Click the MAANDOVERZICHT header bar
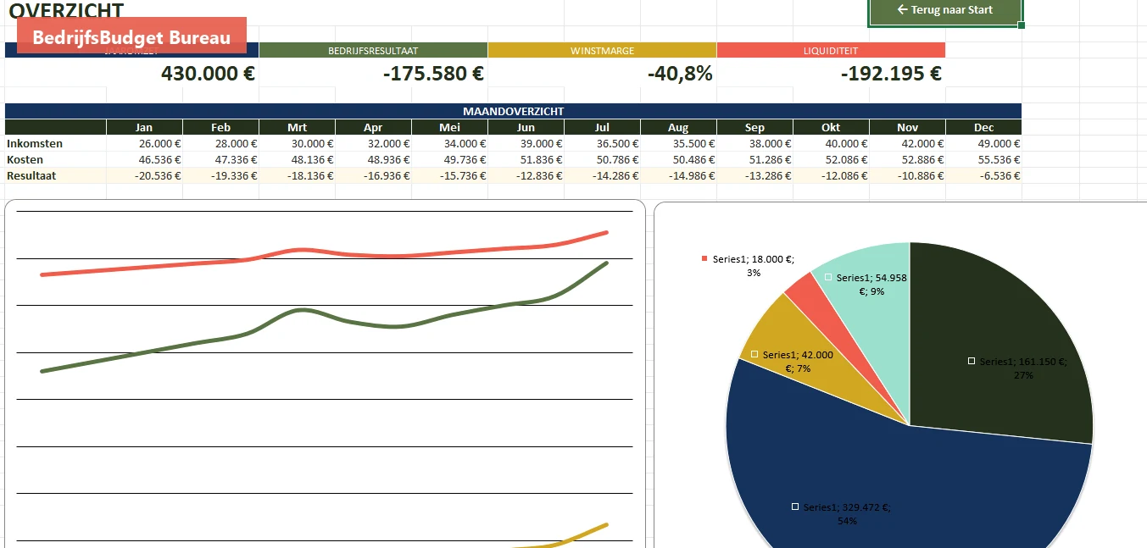The width and height of the screenshot is (1147, 548). pos(513,111)
